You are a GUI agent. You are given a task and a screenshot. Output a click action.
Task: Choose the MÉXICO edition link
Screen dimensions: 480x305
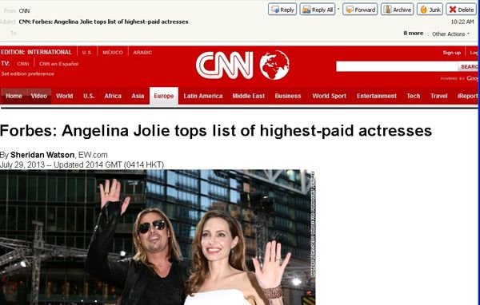[x=113, y=52]
